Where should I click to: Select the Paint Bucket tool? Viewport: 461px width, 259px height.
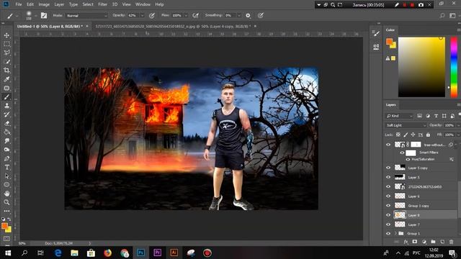[6, 132]
